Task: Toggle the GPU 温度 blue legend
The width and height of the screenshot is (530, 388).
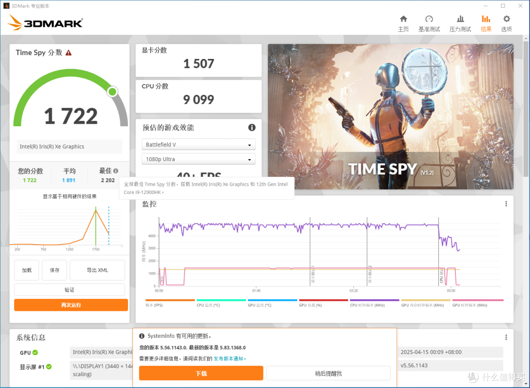Action: click(x=272, y=303)
